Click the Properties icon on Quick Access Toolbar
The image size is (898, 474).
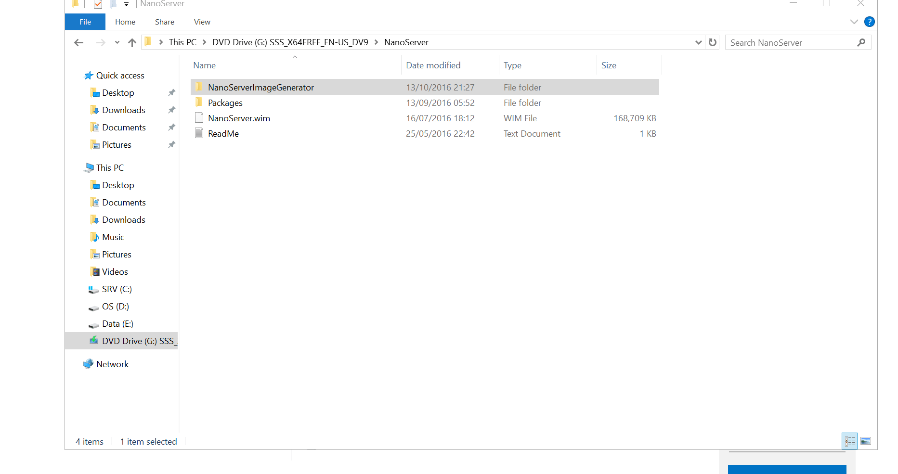point(98,4)
